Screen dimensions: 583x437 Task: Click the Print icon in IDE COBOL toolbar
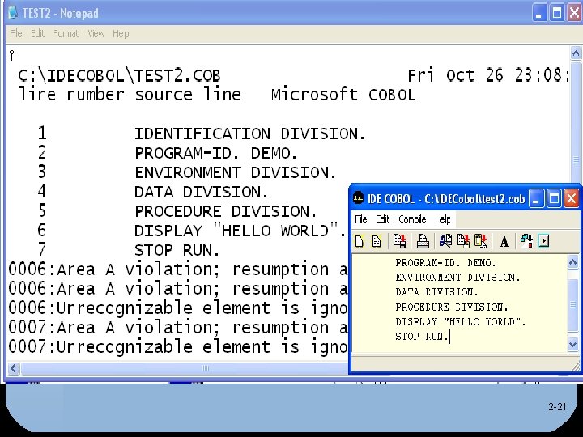[423, 241]
